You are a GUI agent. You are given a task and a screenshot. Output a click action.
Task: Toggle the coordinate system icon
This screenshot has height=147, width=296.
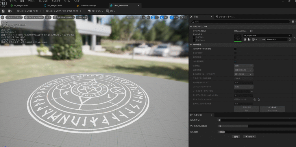[x=144, y=17]
